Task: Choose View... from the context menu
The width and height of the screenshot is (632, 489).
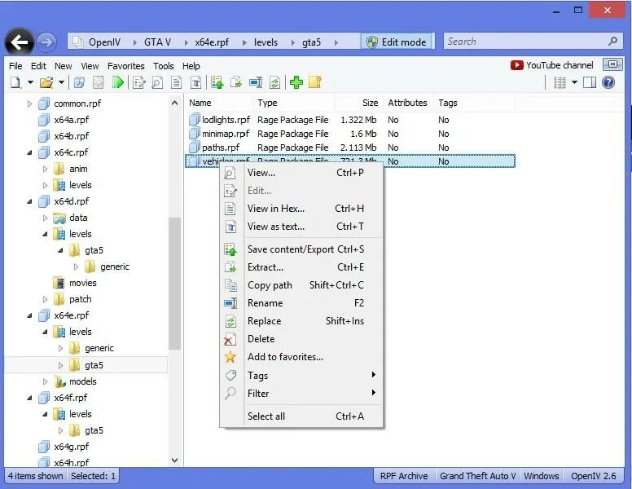Action: pyautogui.click(x=301, y=173)
